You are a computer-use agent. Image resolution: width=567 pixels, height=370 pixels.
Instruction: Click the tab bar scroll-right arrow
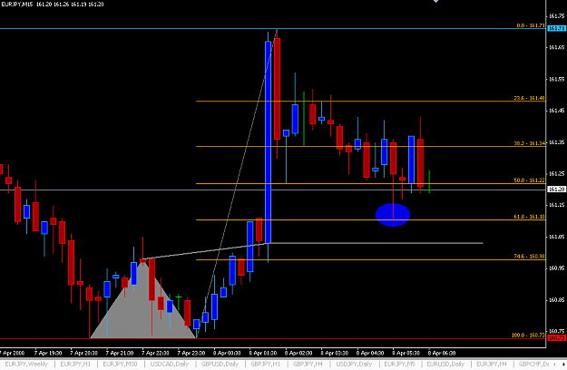point(563,364)
